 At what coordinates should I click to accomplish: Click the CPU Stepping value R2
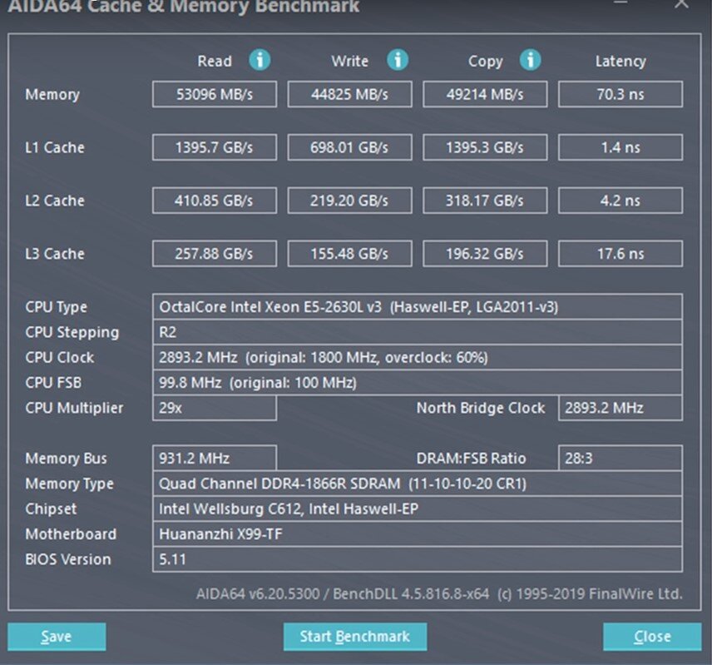pos(418,332)
